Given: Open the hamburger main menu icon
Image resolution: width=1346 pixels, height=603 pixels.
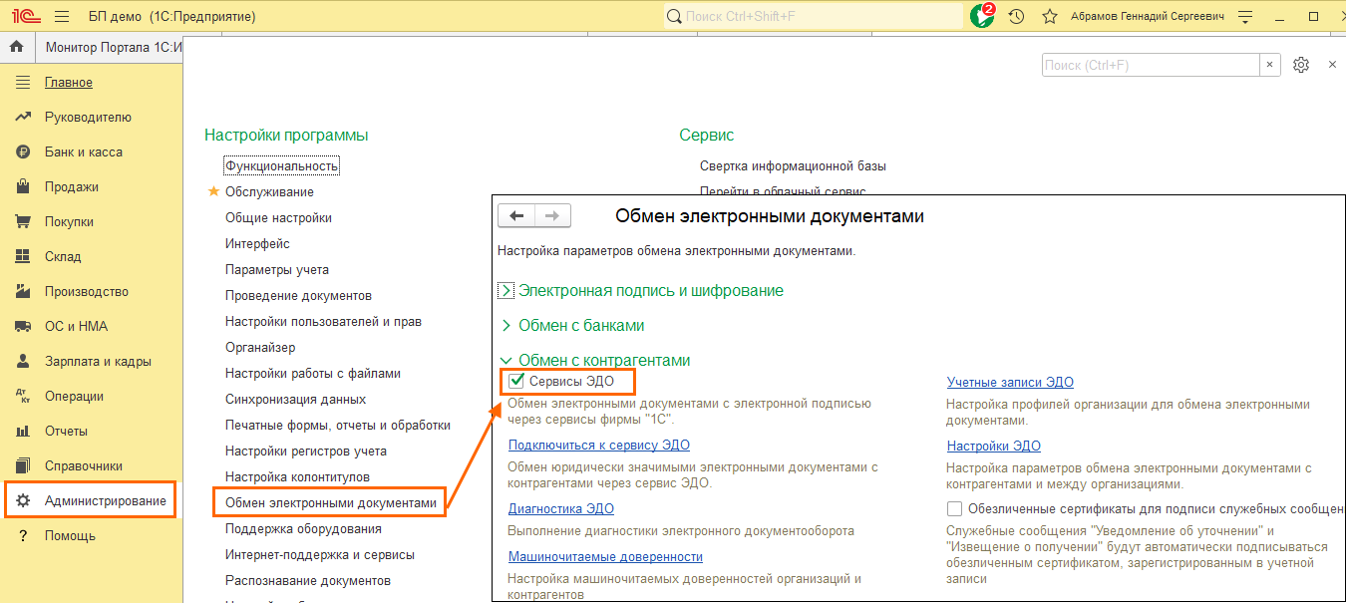Looking at the screenshot, I should click(62, 17).
